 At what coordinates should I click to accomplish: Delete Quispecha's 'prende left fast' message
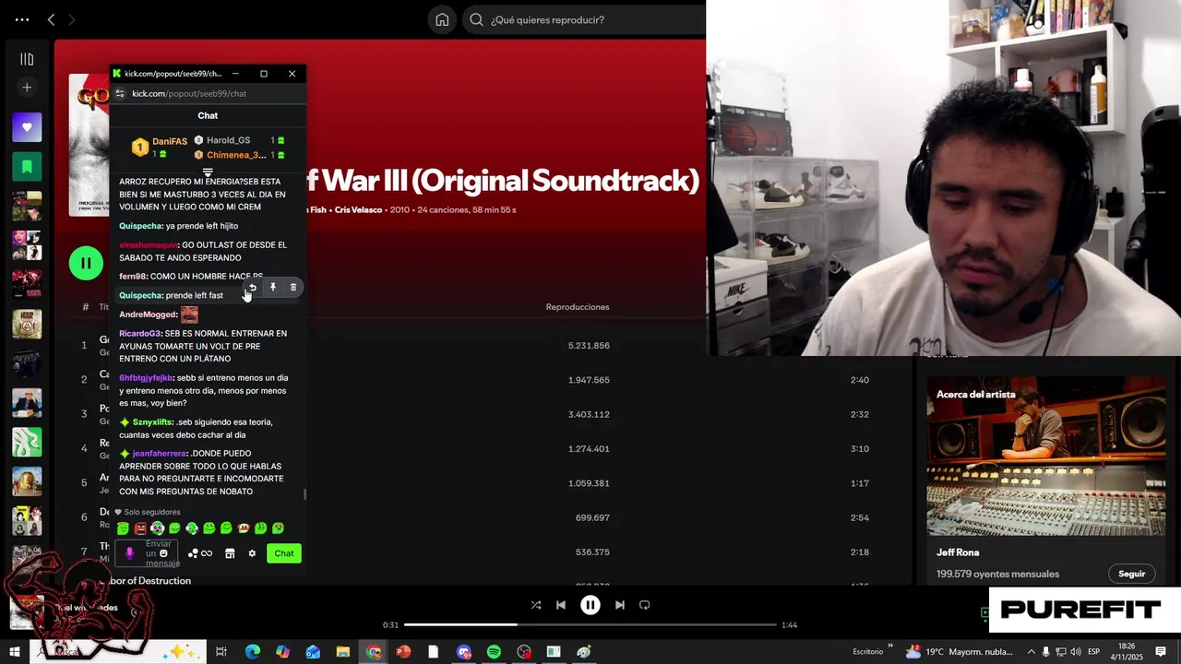click(x=293, y=288)
